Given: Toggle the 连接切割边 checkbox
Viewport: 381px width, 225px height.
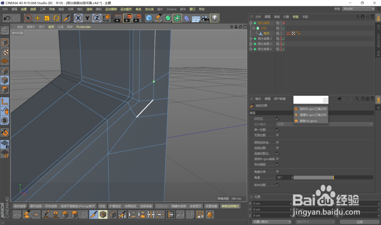Looking at the screenshot, I should (x=277, y=153).
